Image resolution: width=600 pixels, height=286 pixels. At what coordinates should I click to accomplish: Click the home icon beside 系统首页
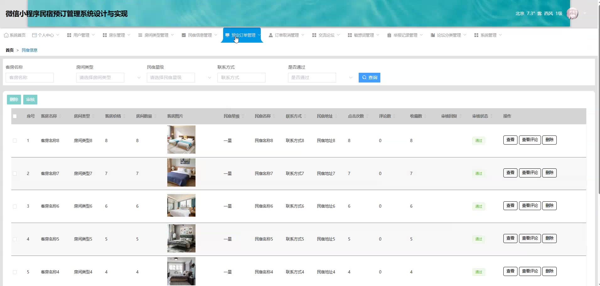click(x=6, y=35)
